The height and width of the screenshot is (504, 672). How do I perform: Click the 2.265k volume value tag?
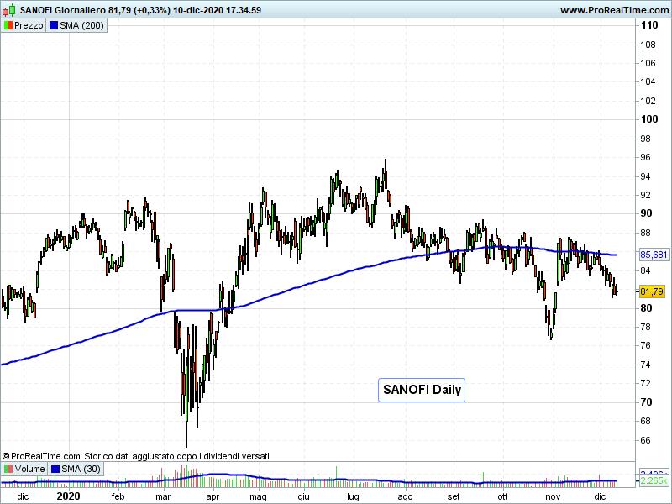pos(654,481)
